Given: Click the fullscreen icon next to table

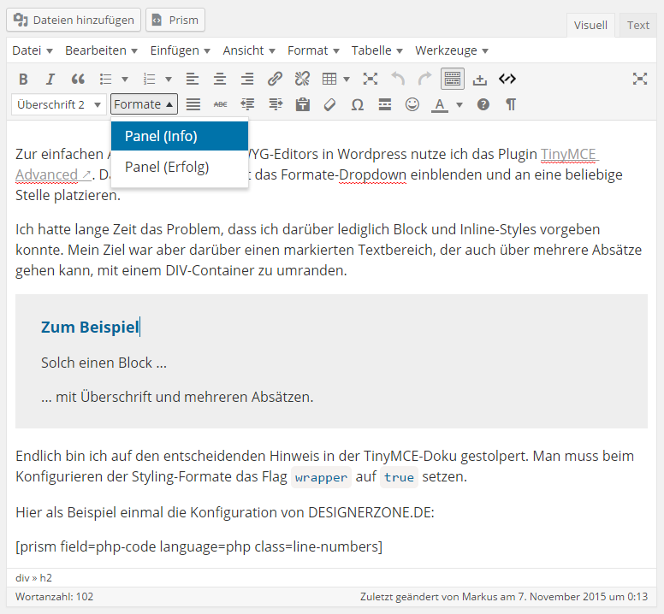Looking at the screenshot, I should pos(371,80).
